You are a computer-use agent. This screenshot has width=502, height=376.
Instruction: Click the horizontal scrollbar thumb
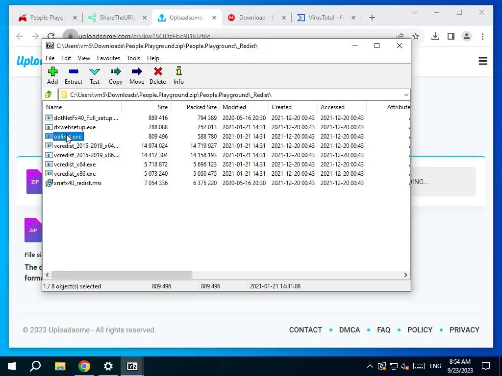(122, 275)
